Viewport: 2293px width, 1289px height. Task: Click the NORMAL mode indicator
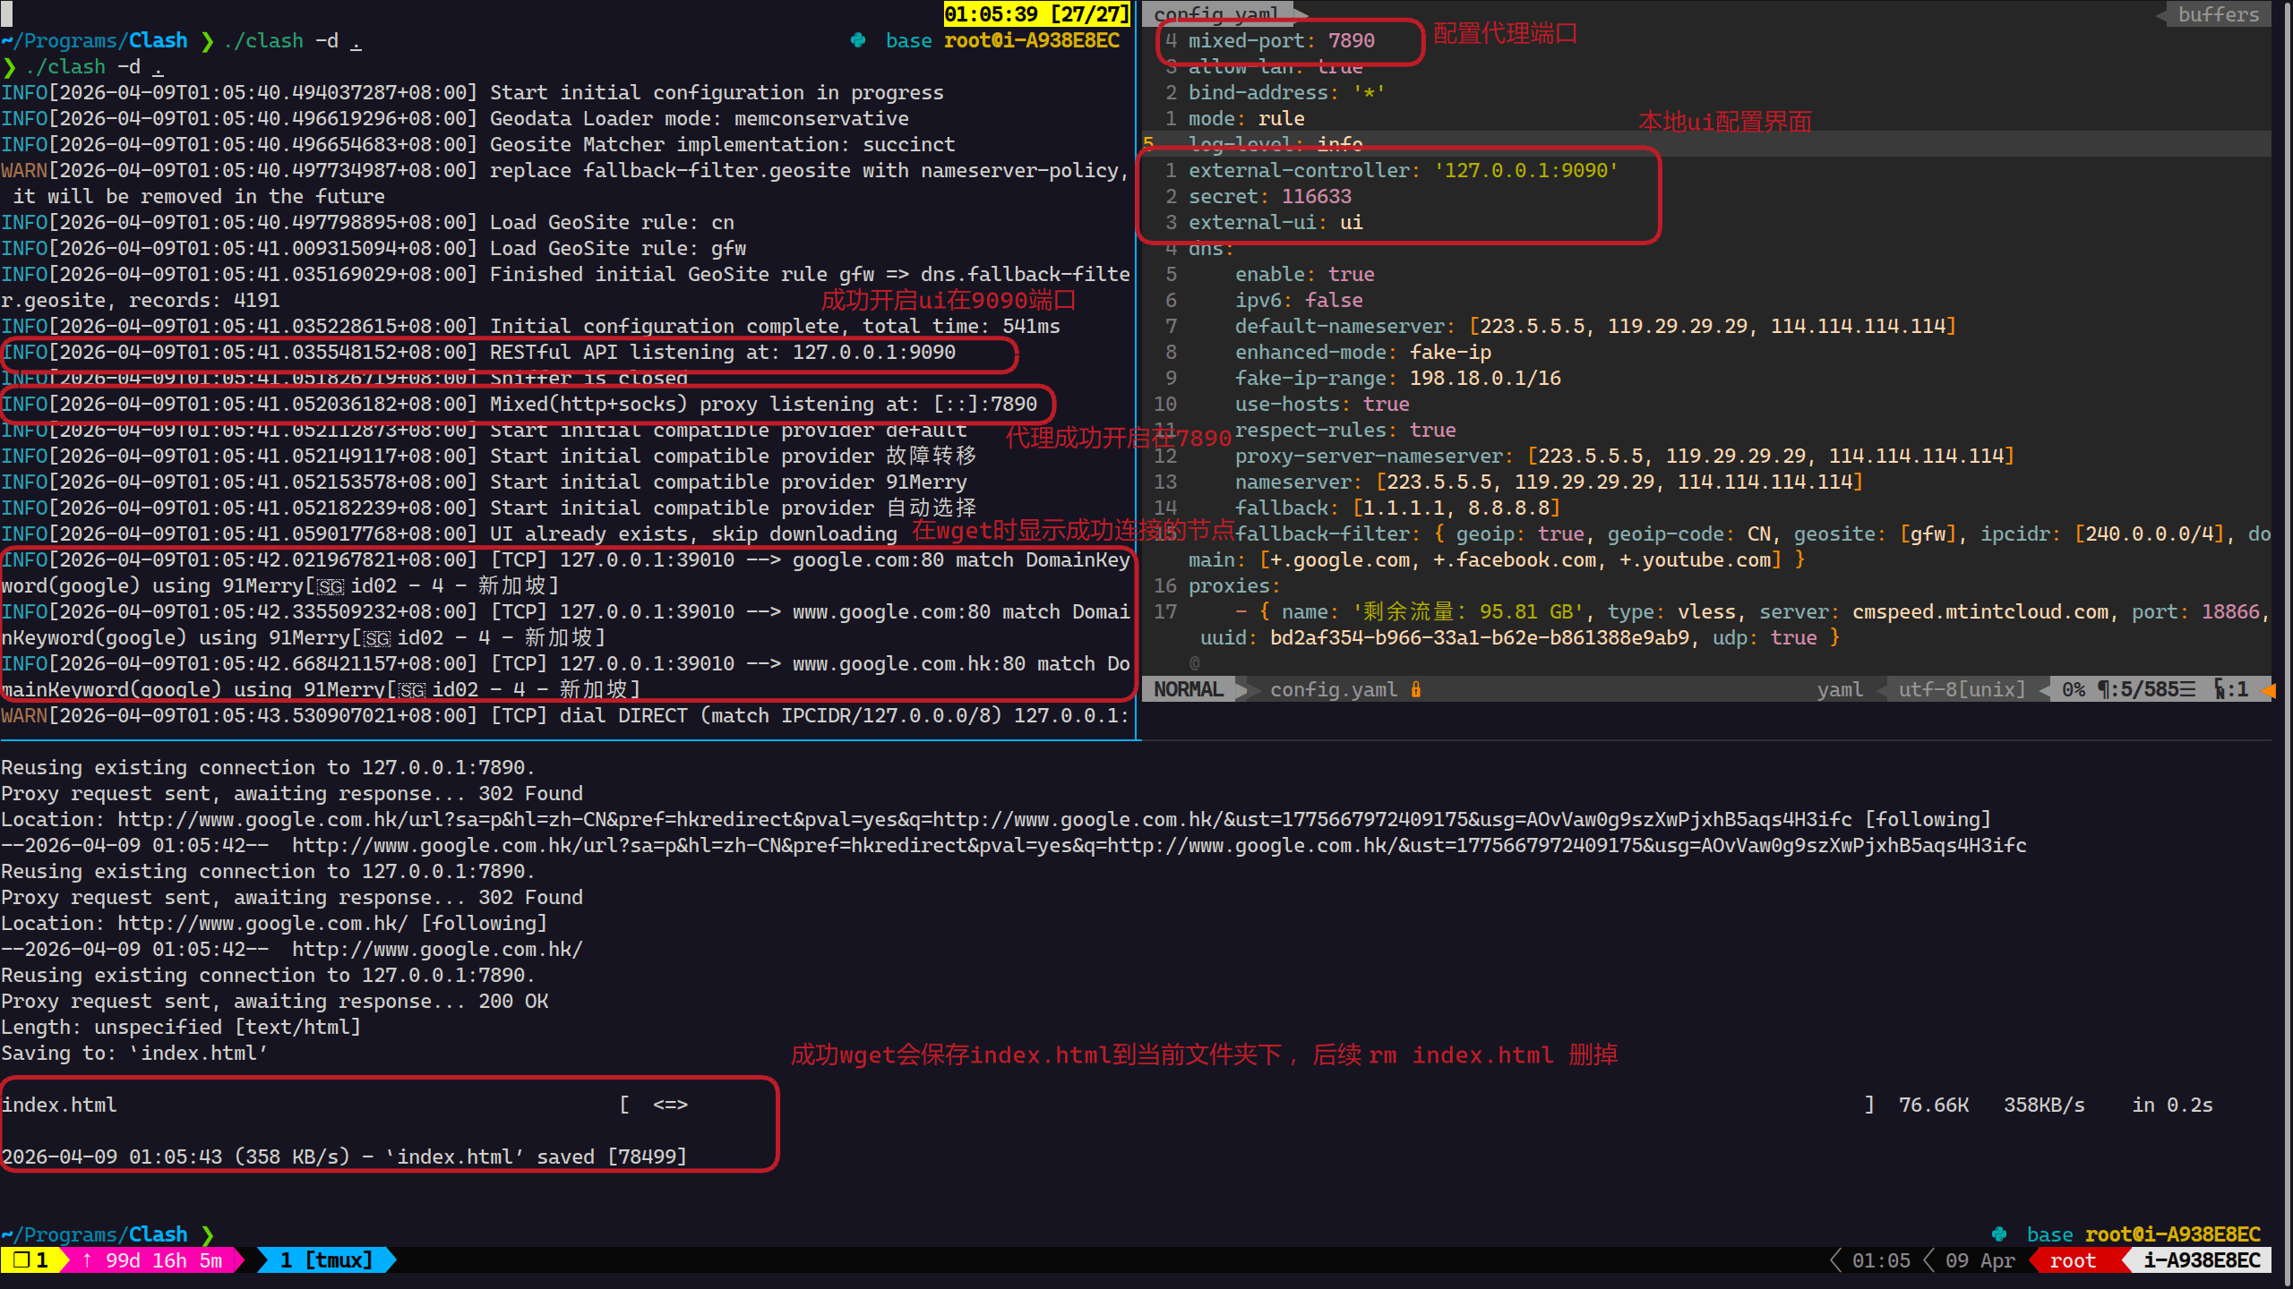click(x=1189, y=689)
